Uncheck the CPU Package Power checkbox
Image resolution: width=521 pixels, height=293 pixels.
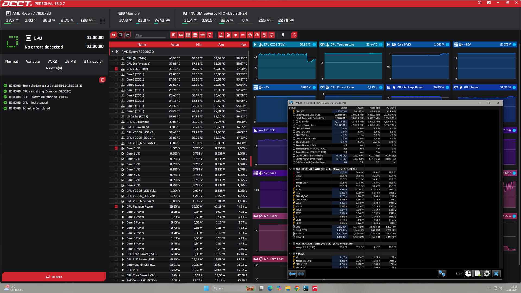[116, 206]
